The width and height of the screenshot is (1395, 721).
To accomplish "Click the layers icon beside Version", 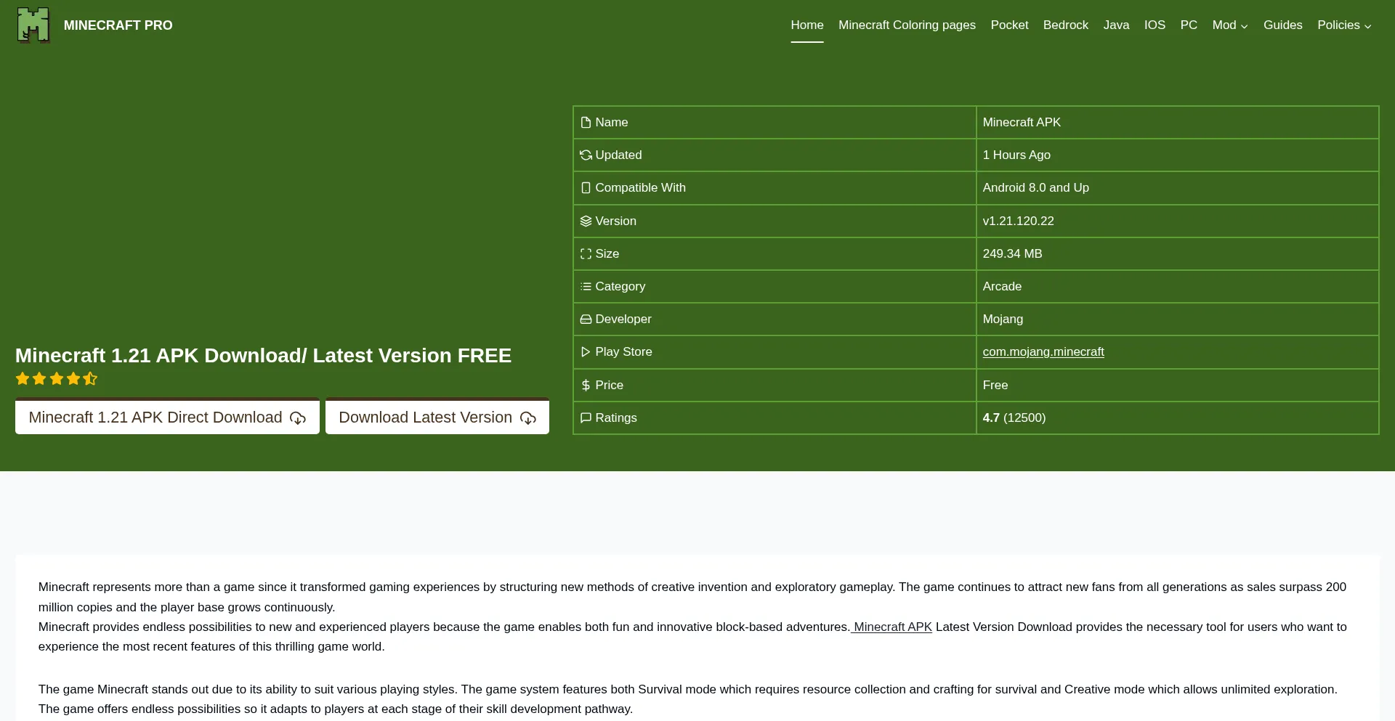I will [586, 221].
